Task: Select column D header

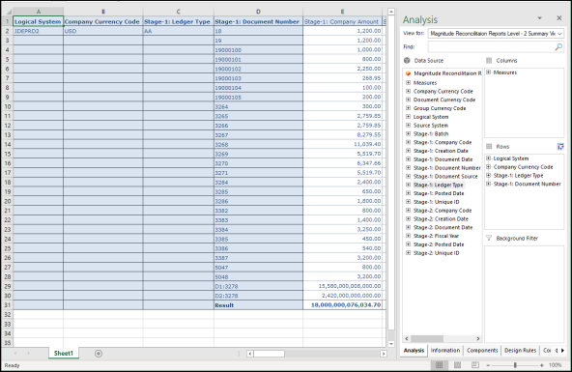Action: click(258, 12)
